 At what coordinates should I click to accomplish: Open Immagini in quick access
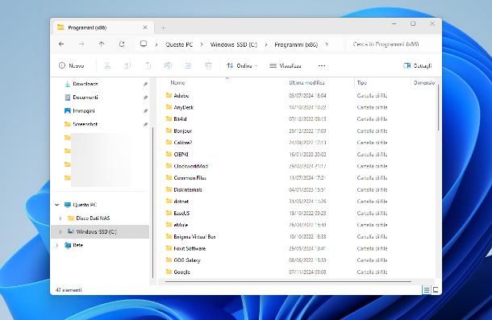pyautogui.click(x=84, y=110)
